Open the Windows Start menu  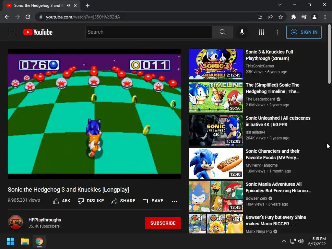(x=10, y=241)
